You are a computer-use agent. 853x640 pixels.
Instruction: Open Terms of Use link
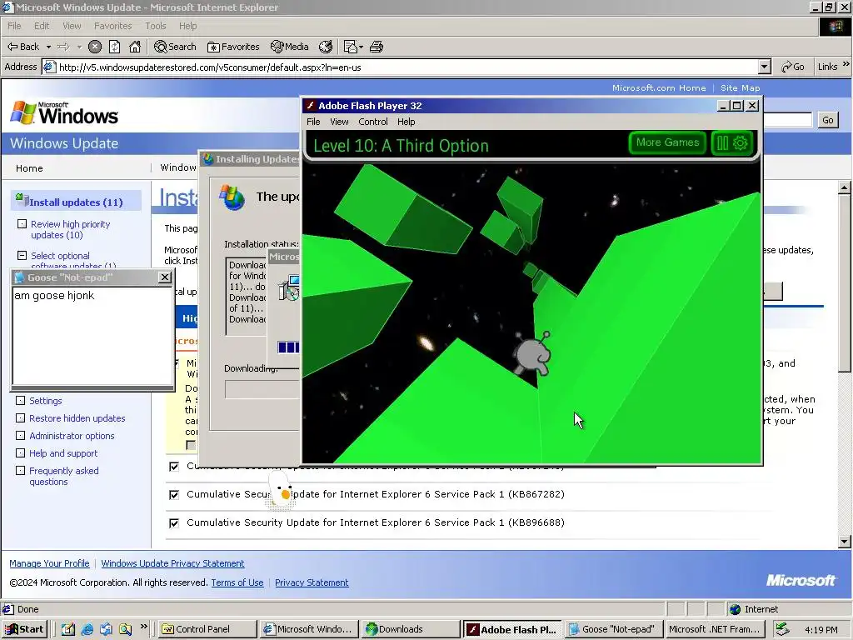(x=237, y=582)
